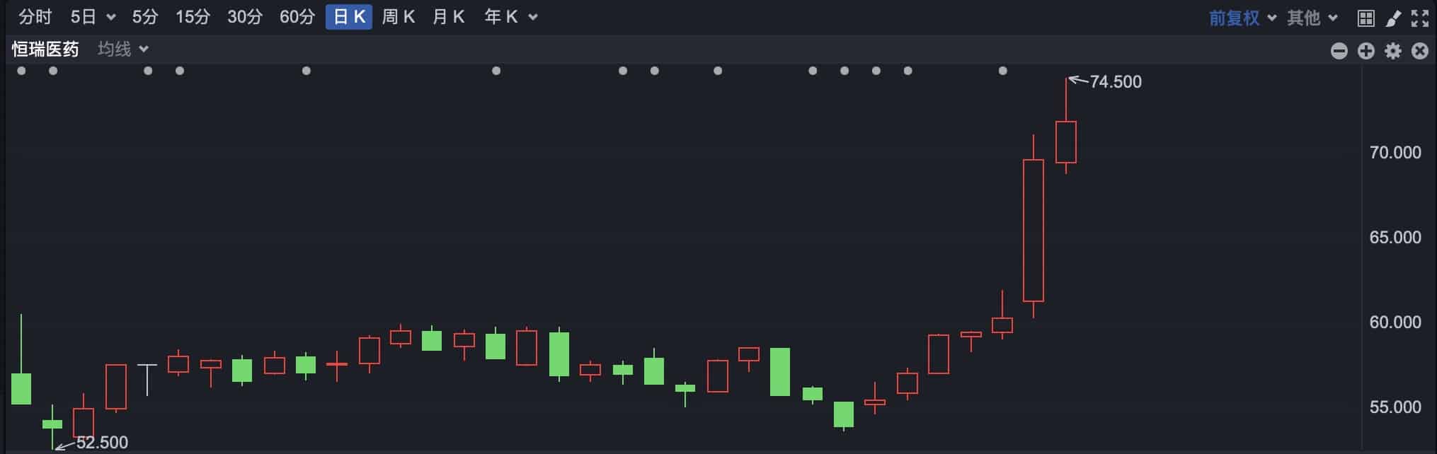The width and height of the screenshot is (1437, 454).
Task: Click the 74.500 high price label
Action: pos(1116,81)
